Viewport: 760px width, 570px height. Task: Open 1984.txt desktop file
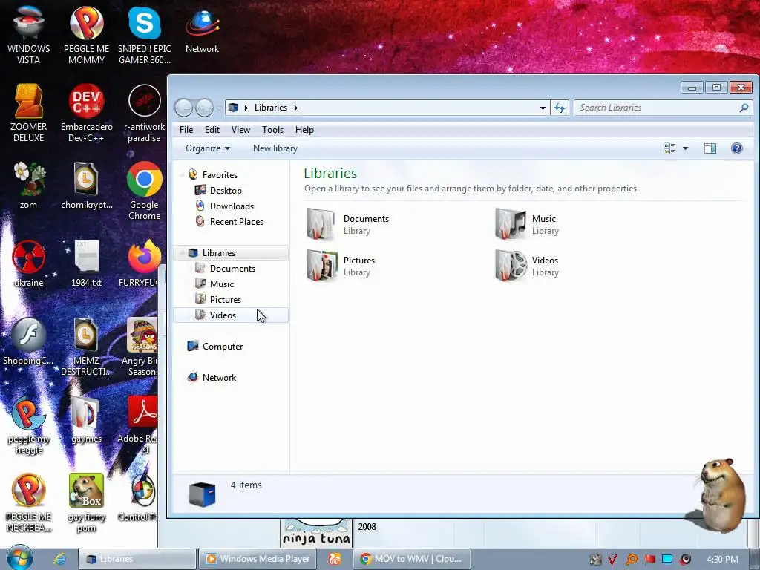(x=86, y=263)
